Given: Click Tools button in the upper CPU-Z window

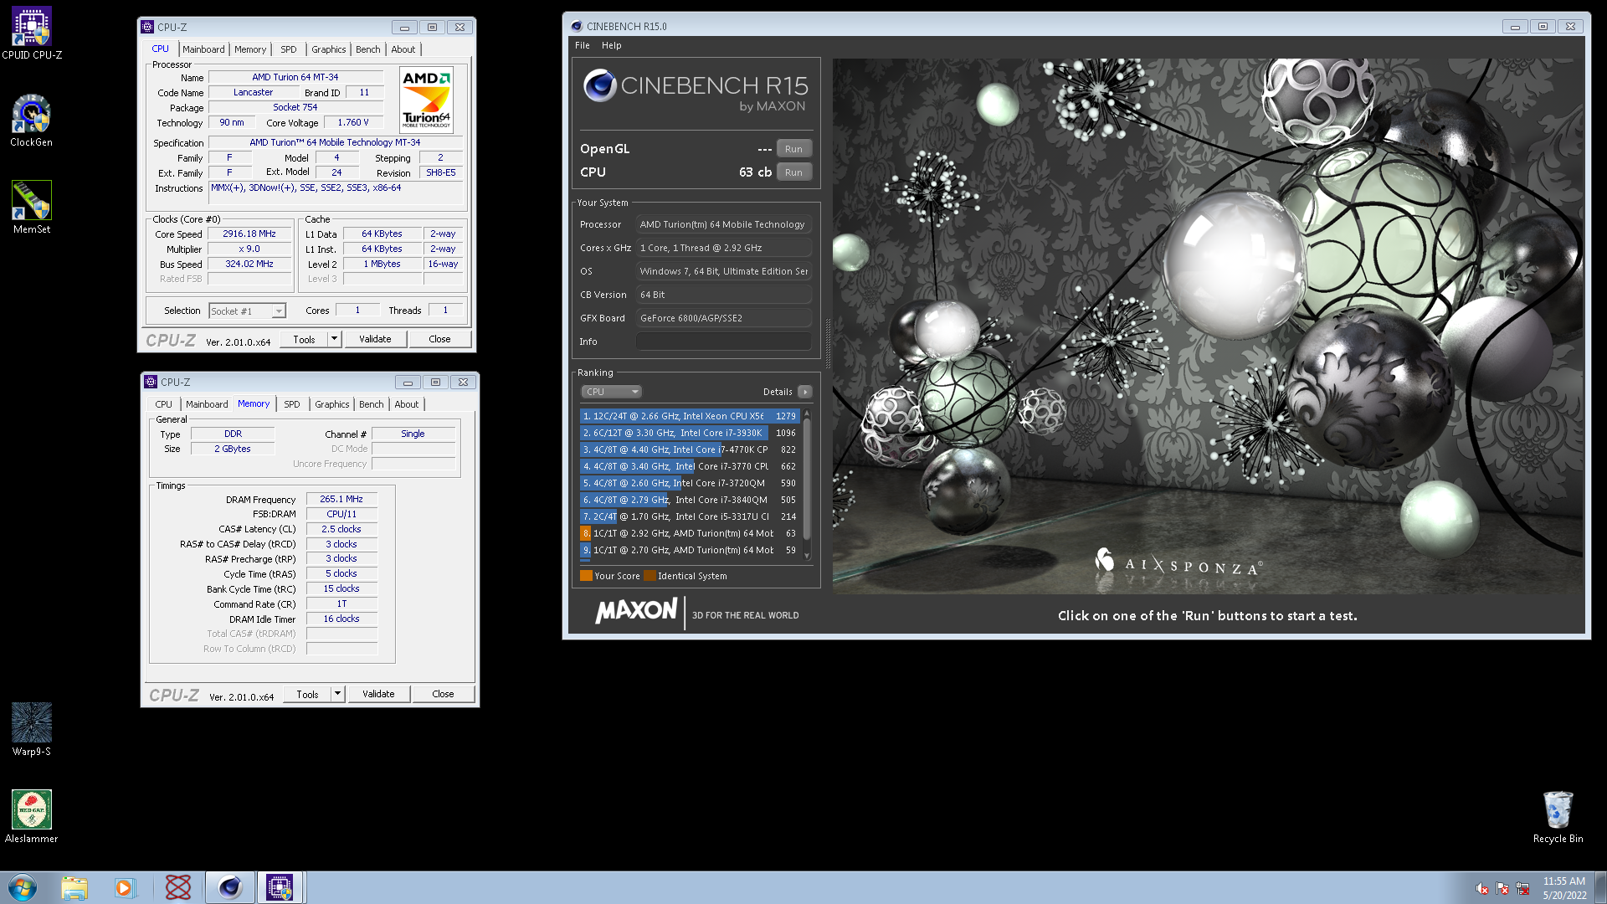Looking at the screenshot, I should click(x=304, y=339).
